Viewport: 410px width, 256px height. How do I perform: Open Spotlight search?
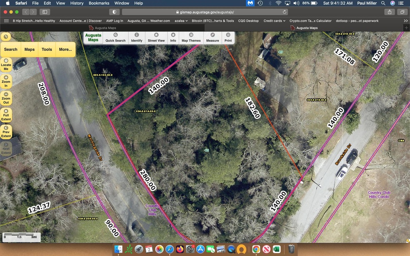383,3
